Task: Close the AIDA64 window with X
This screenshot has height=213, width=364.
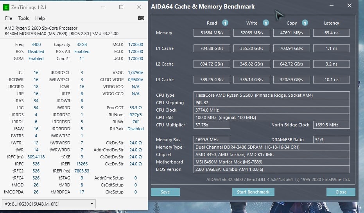Action: point(349,5)
